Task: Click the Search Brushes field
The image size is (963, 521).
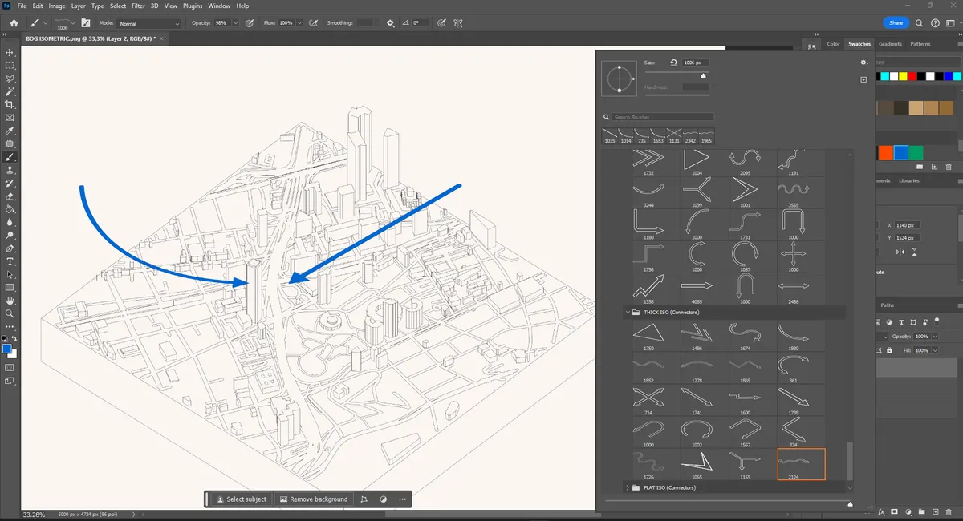Action: coord(662,117)
